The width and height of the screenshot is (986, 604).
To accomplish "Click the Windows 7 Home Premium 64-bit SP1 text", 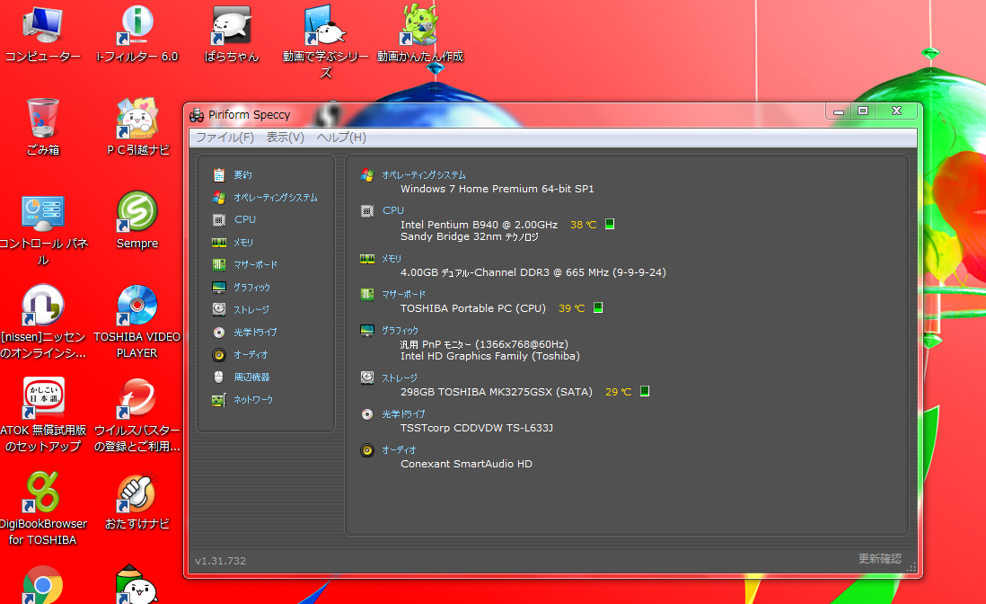I will (x=497, y=189).
